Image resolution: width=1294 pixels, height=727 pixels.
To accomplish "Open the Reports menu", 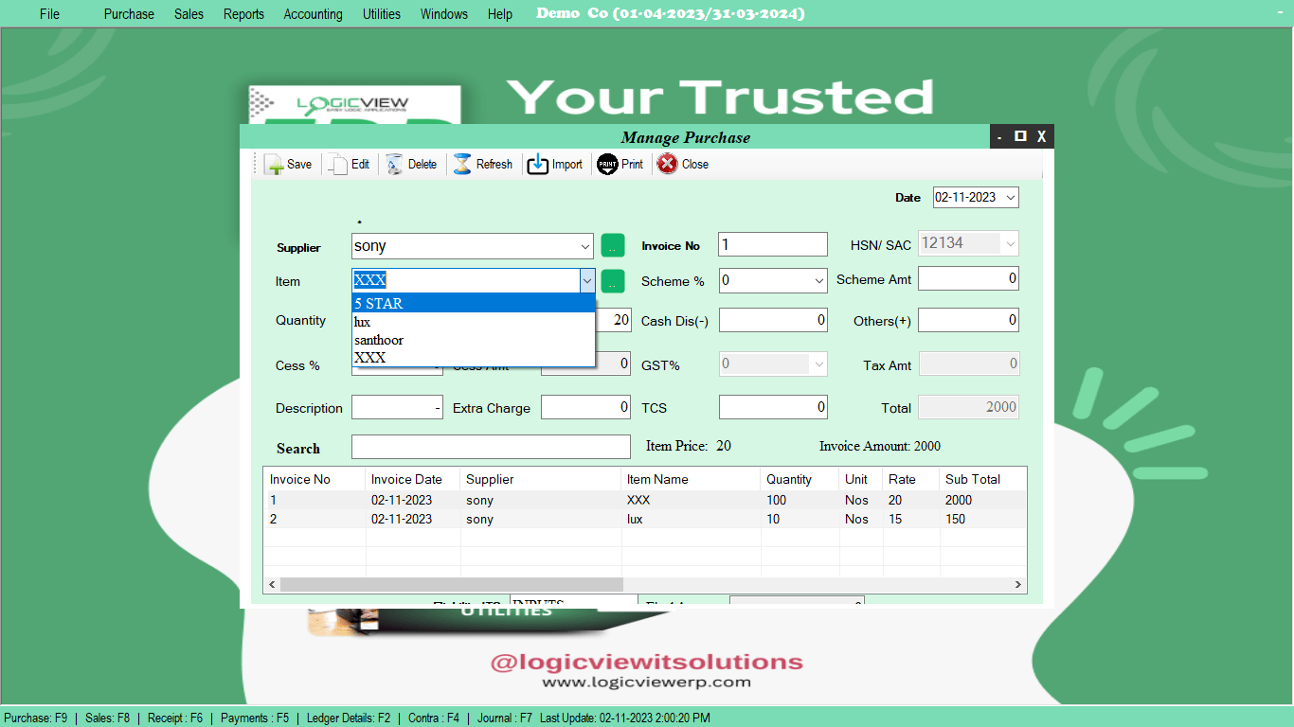I will pyautogui.click(x=243, y=14).
